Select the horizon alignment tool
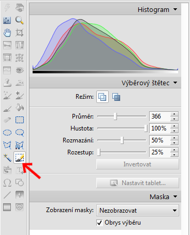Screen dimensions: 190x235 pos(7,45)
